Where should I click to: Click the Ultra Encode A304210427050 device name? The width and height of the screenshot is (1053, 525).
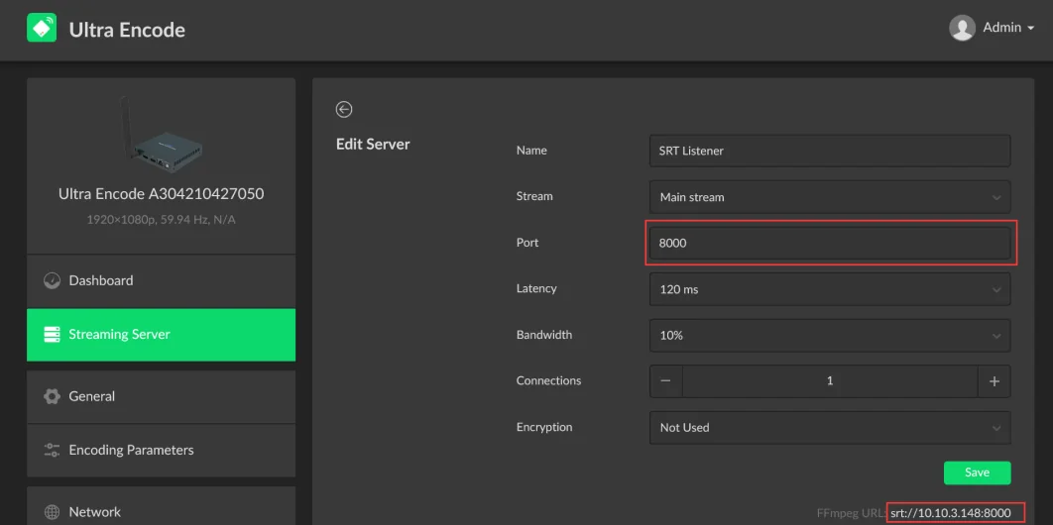point(162,194)
